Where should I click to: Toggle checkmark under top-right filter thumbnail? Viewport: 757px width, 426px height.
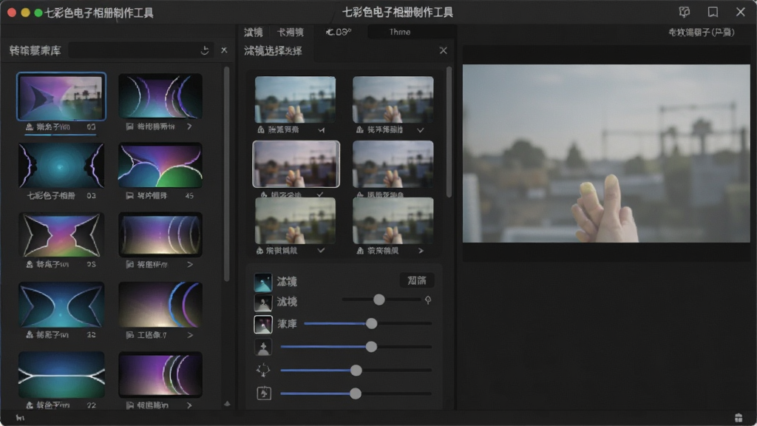tap(421, 130)
